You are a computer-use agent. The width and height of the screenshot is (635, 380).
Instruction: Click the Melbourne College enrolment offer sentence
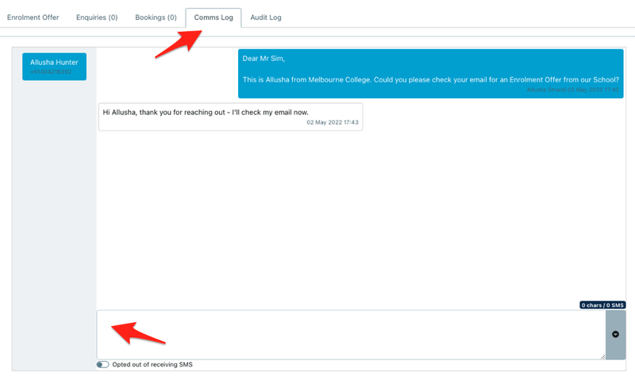coord(430,80)
